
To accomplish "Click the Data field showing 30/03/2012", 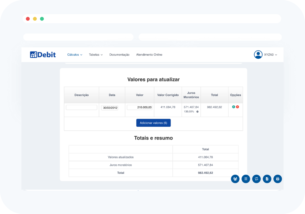I will pos(110,108).
